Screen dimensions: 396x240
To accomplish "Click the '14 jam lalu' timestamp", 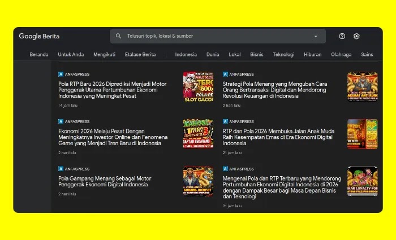I will point(68,106).
